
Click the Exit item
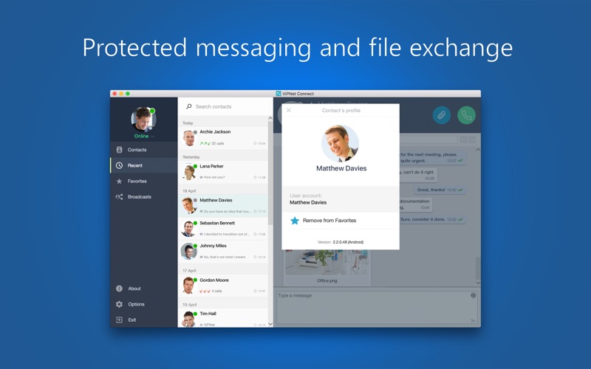point(143,320)
